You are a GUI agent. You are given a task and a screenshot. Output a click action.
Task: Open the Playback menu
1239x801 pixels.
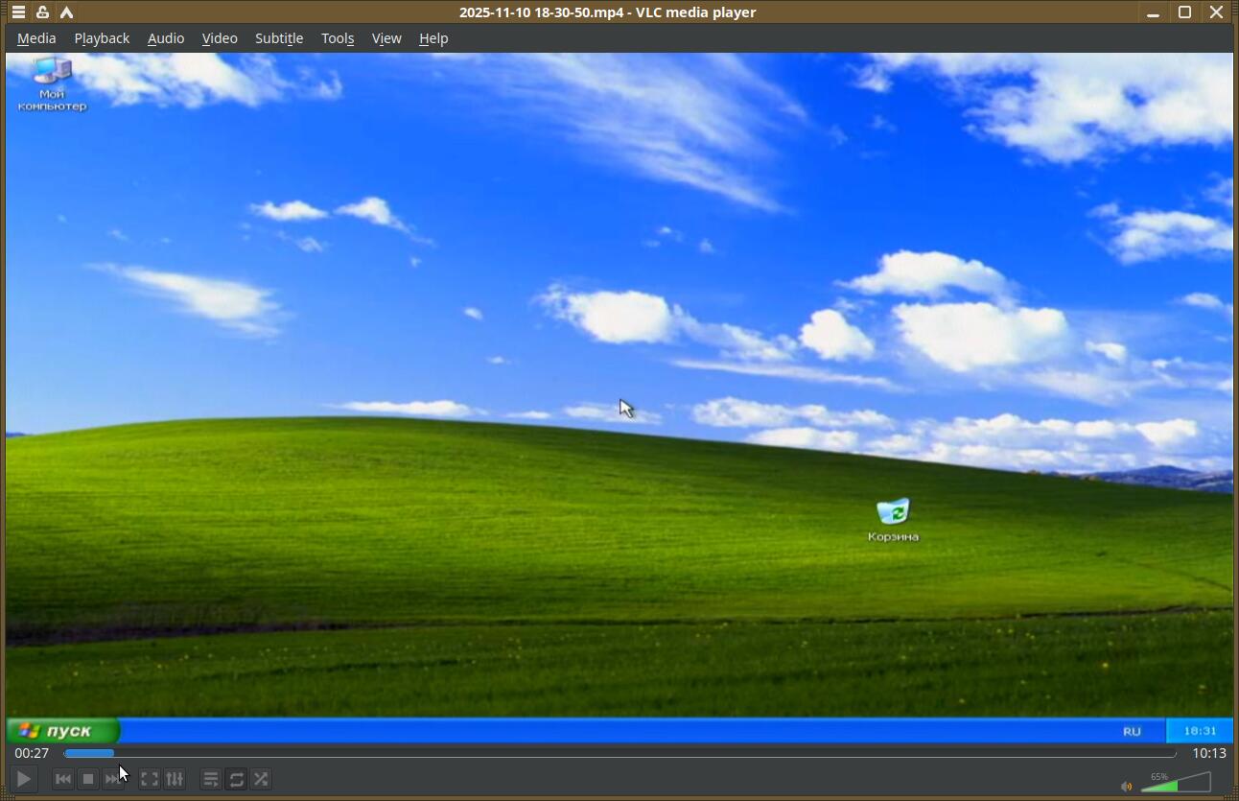click(x=102, y=38)
